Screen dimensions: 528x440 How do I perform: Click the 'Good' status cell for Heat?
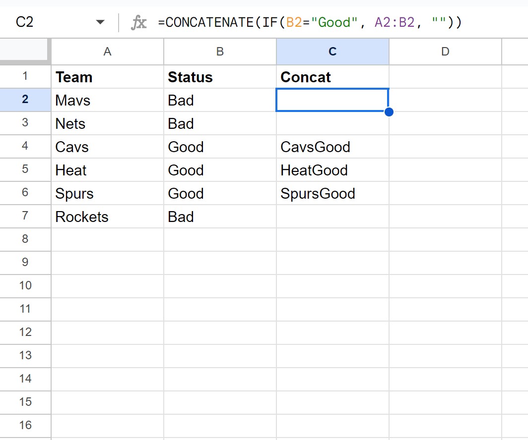point(220,170)
